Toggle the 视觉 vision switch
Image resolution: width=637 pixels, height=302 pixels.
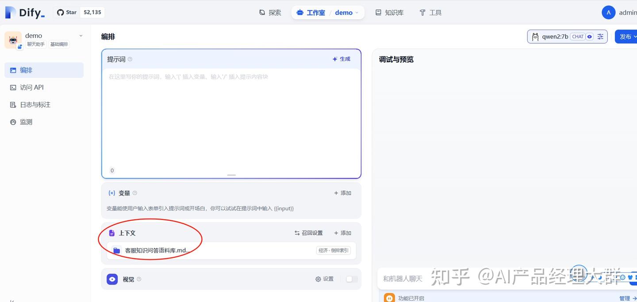[x=352, y=279]
